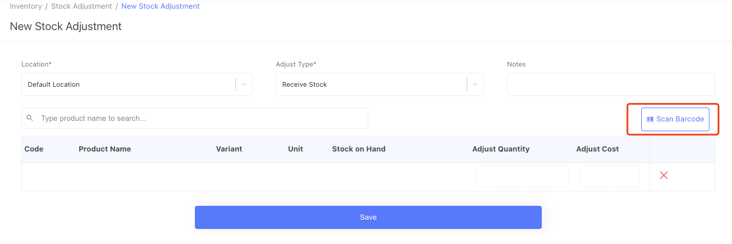The image size is (732, 244).
Task: Click the magnifying glass search icon
Action: click(x=30, y=118)
